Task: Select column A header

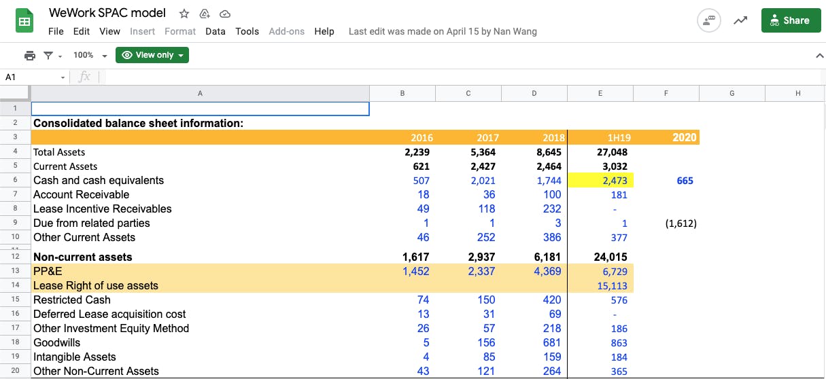Action: pyautogui.click(x=200, y=93)
